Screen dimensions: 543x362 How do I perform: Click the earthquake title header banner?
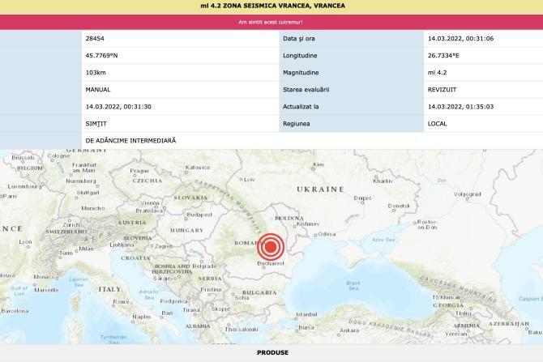coord(272,6)
